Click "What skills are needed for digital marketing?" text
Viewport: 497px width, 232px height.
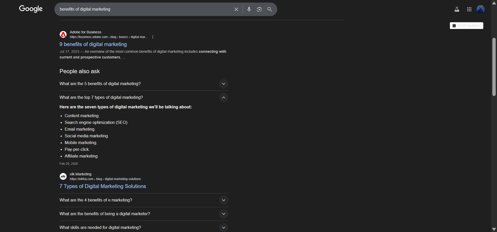click(x=100, y=228)
